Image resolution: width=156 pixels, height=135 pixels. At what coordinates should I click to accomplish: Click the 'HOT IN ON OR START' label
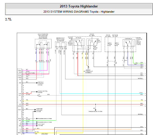pos(115,36)
